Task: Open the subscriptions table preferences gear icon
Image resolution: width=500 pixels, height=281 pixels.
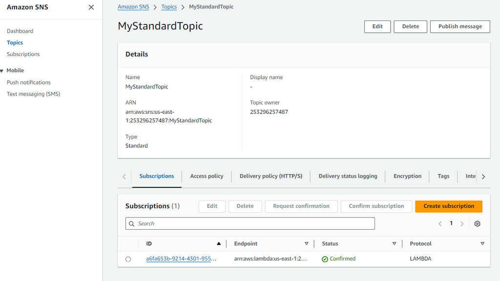Action: 477,223
